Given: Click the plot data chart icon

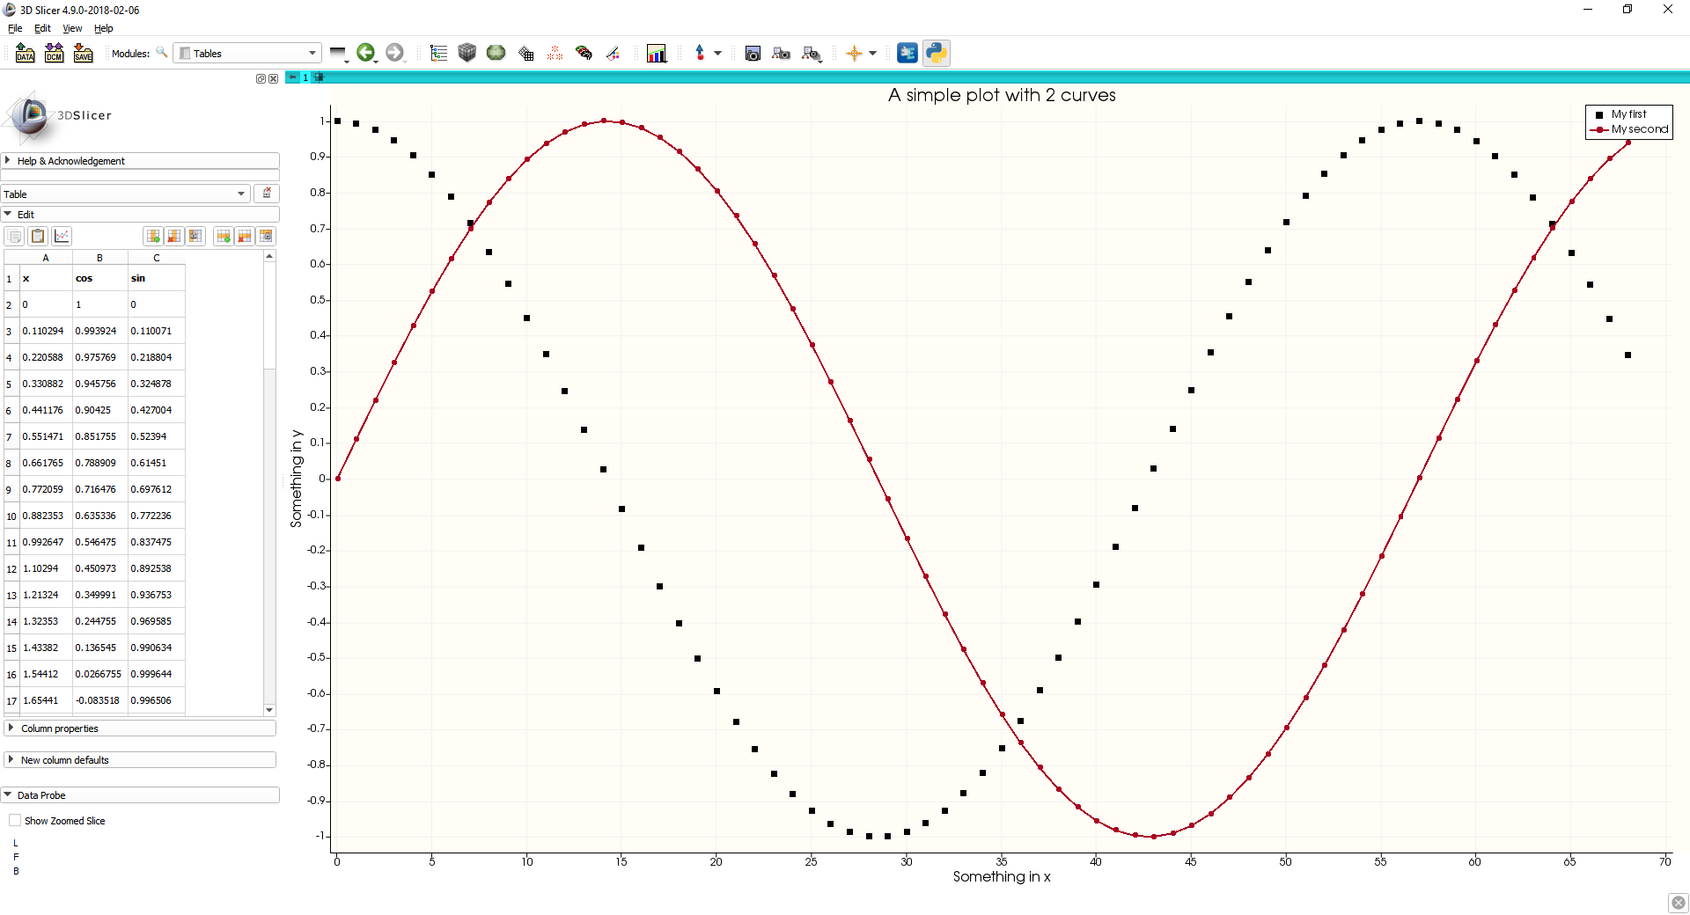Looking at the screenshot, I should tap(62, 236).
